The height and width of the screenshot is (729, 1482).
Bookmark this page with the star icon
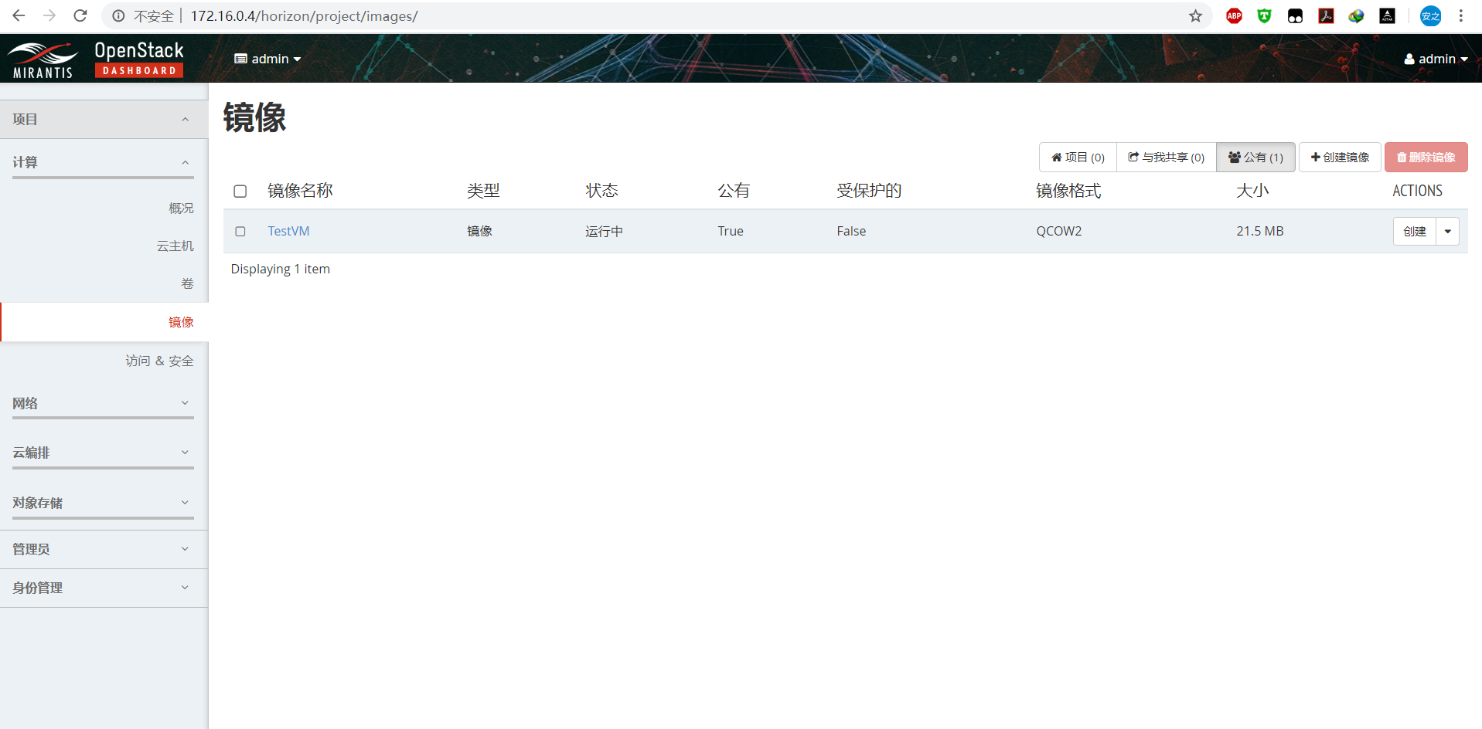click(1195, 15)
